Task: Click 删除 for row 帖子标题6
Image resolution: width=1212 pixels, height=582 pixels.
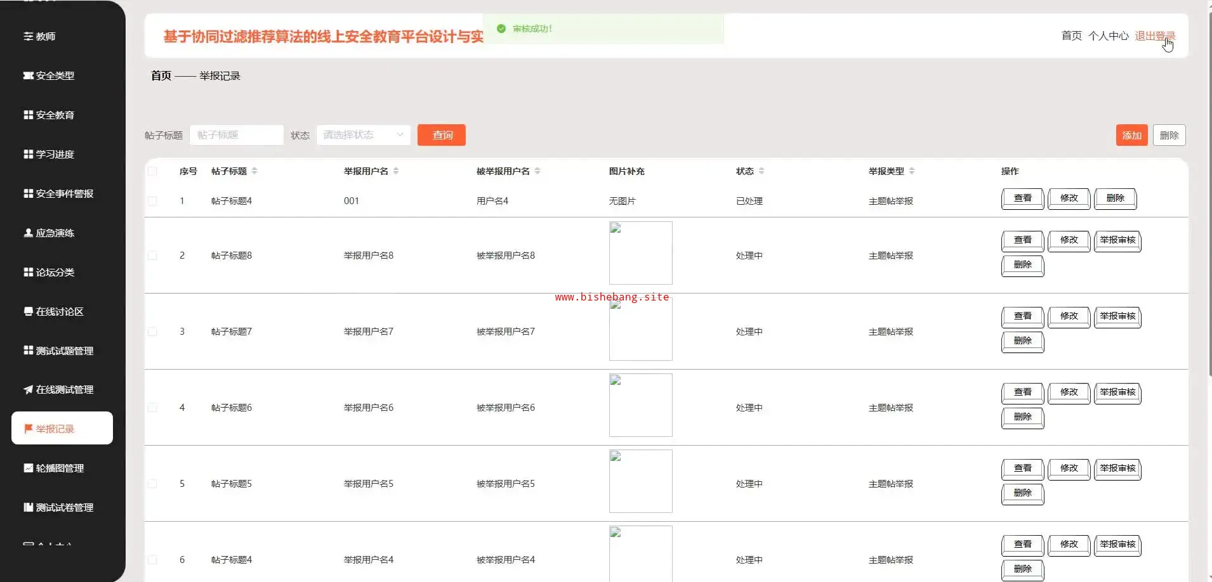Action: click(x=1023, y=418)
